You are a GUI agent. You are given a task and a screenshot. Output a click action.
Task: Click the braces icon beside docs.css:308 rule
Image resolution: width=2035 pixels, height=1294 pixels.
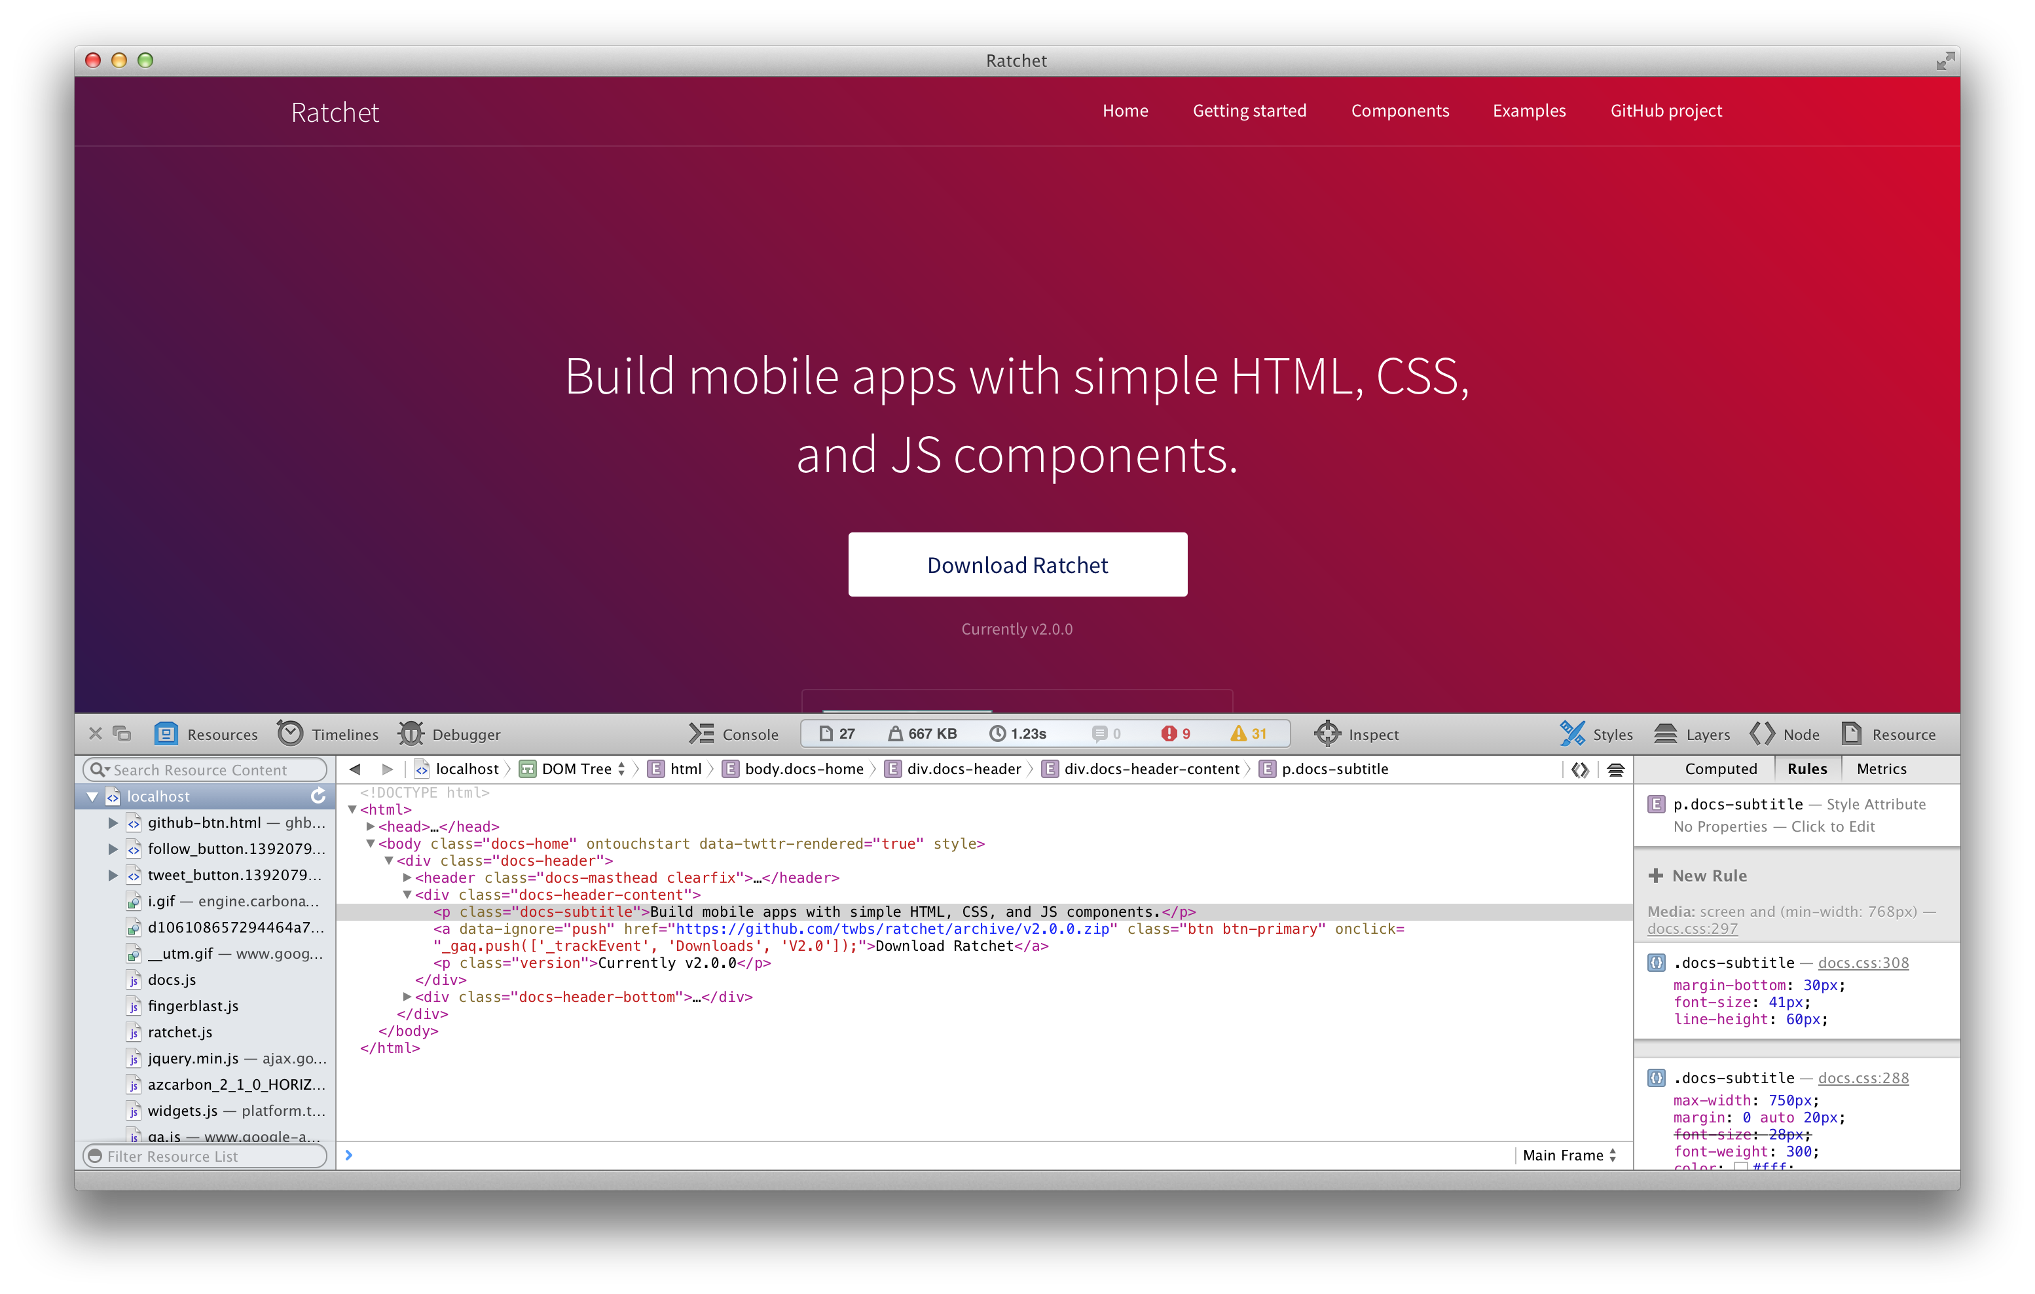tap(1657, 963)
